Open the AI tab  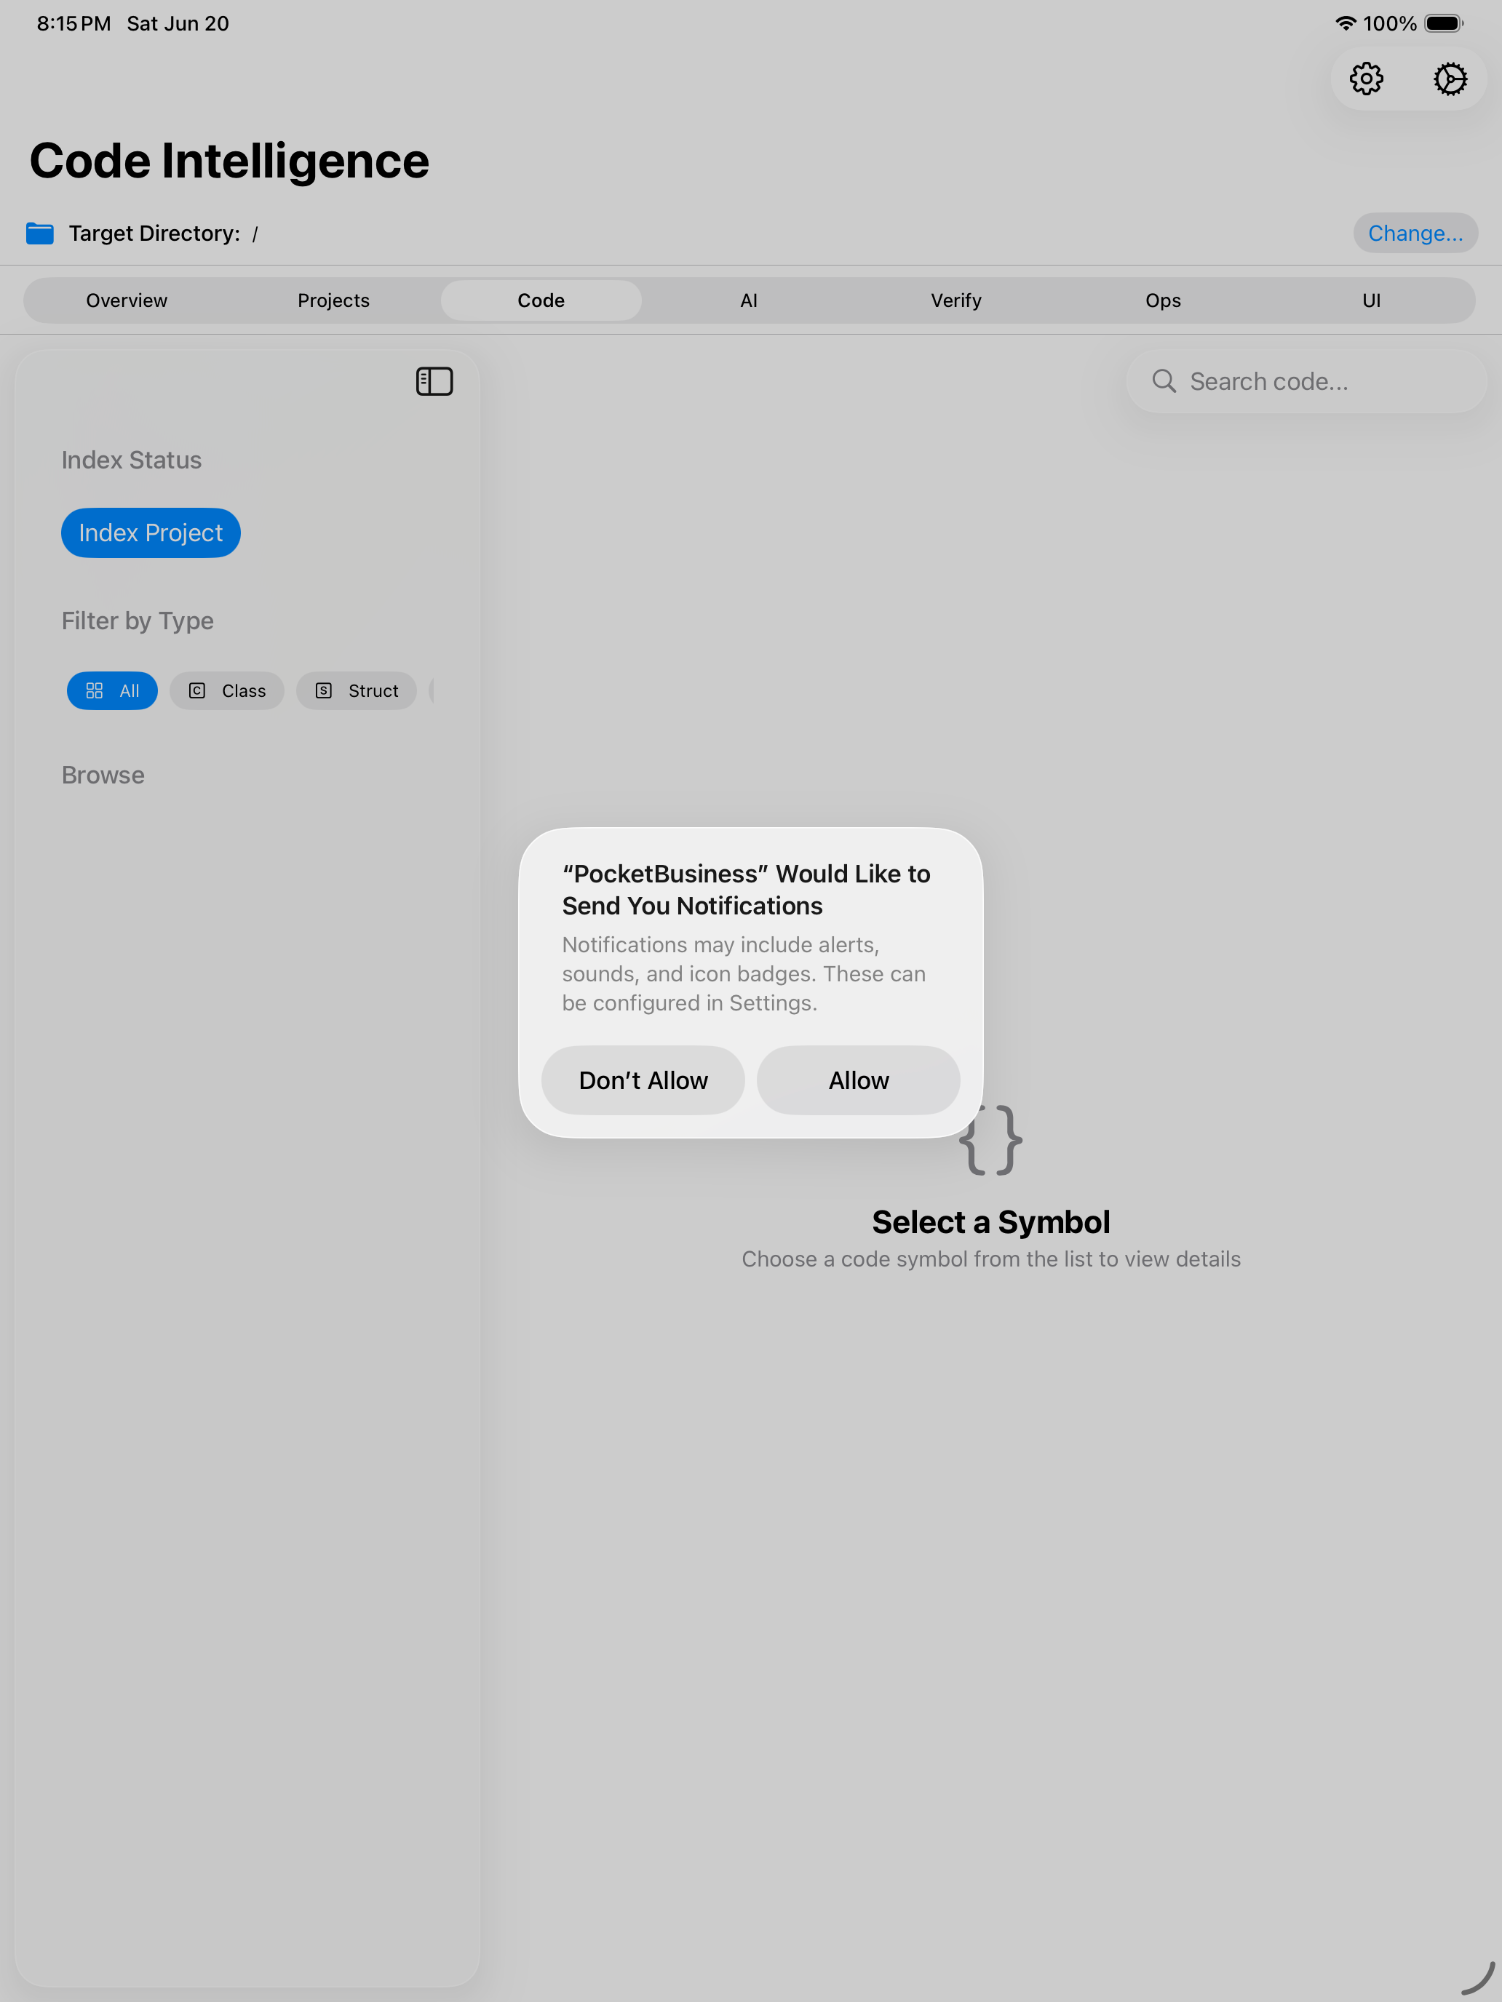[749, 300]
